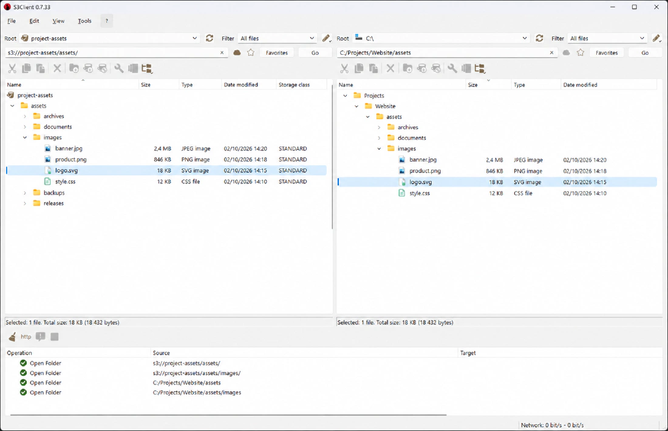
Task: Click Go button in right pane
Action: pyautogui.click(x=645, y=53)
